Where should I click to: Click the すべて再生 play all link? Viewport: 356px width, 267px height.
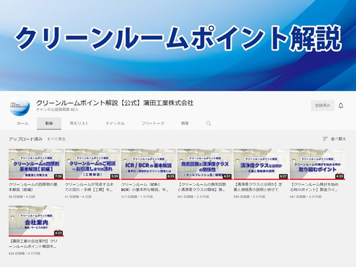point(56,139)
